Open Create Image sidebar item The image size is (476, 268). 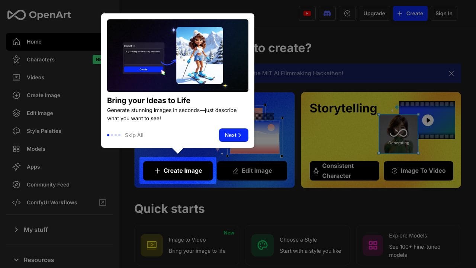pyautogui.click(x=59, y=95)
